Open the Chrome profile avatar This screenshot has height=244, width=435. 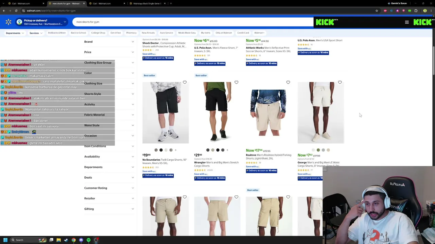pyautogui.click(x=425, y=11)
